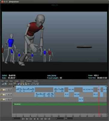This screenshot has height=121, width=109.
Task: Toggle solo on the first track
Action: point(9,90)
